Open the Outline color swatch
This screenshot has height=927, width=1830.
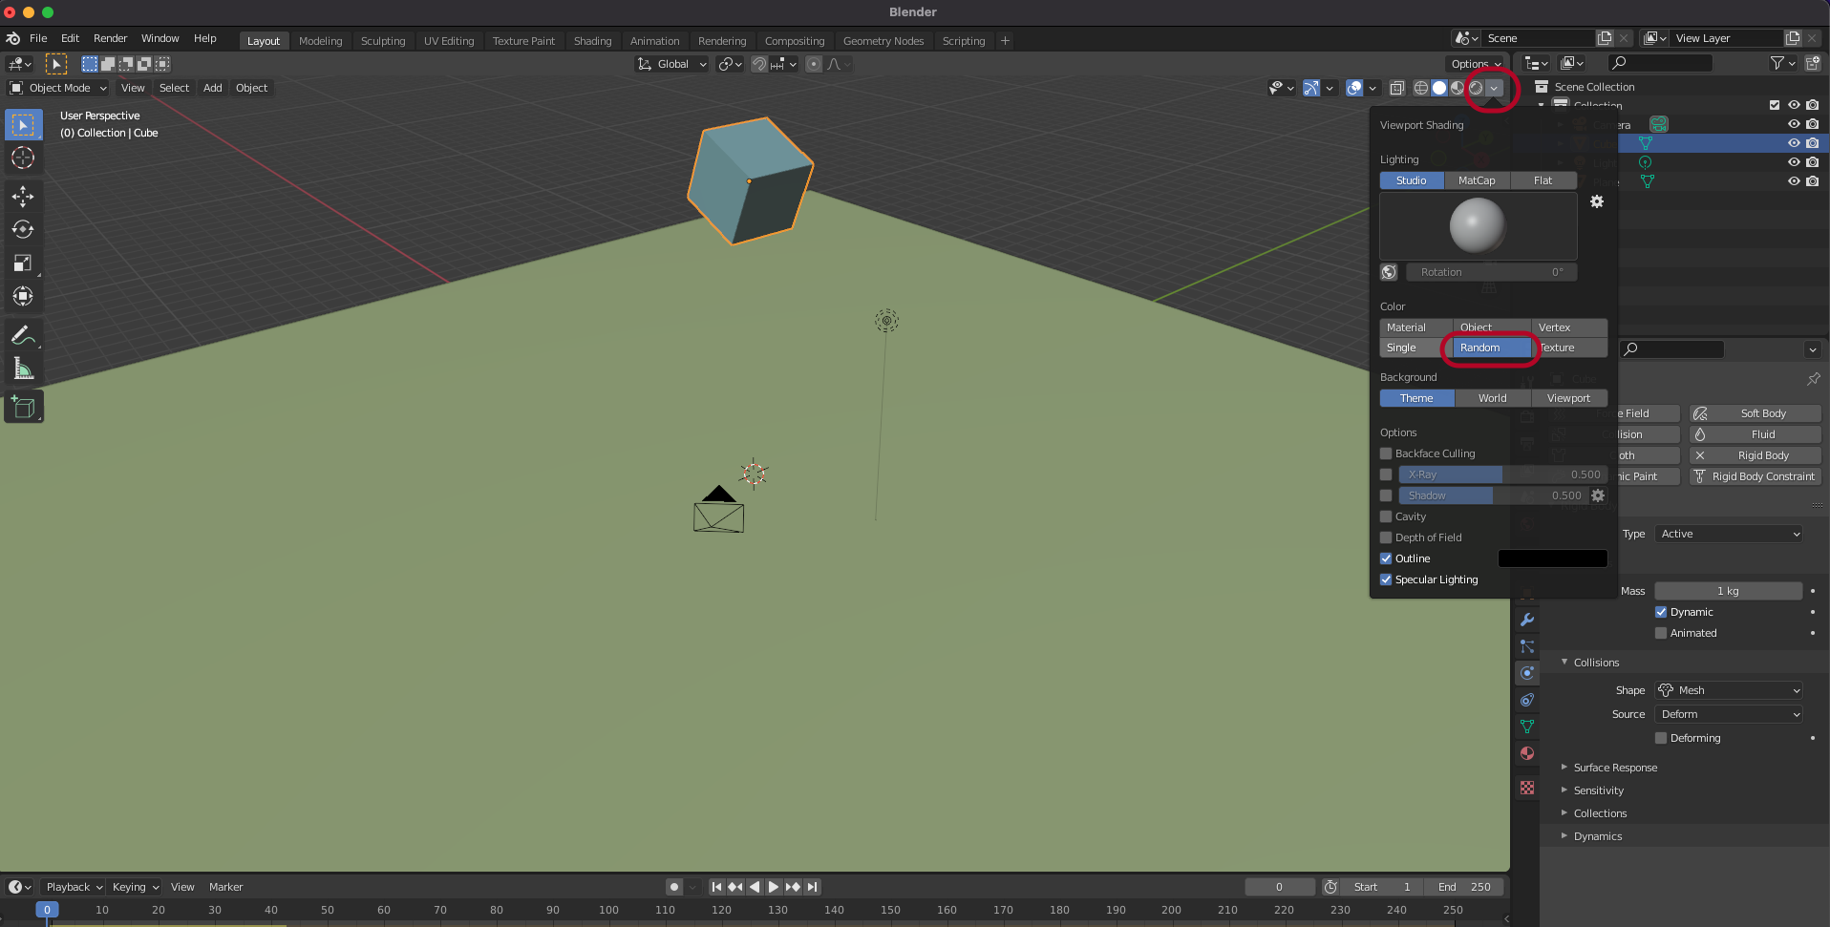click(x=1553, y=558)
